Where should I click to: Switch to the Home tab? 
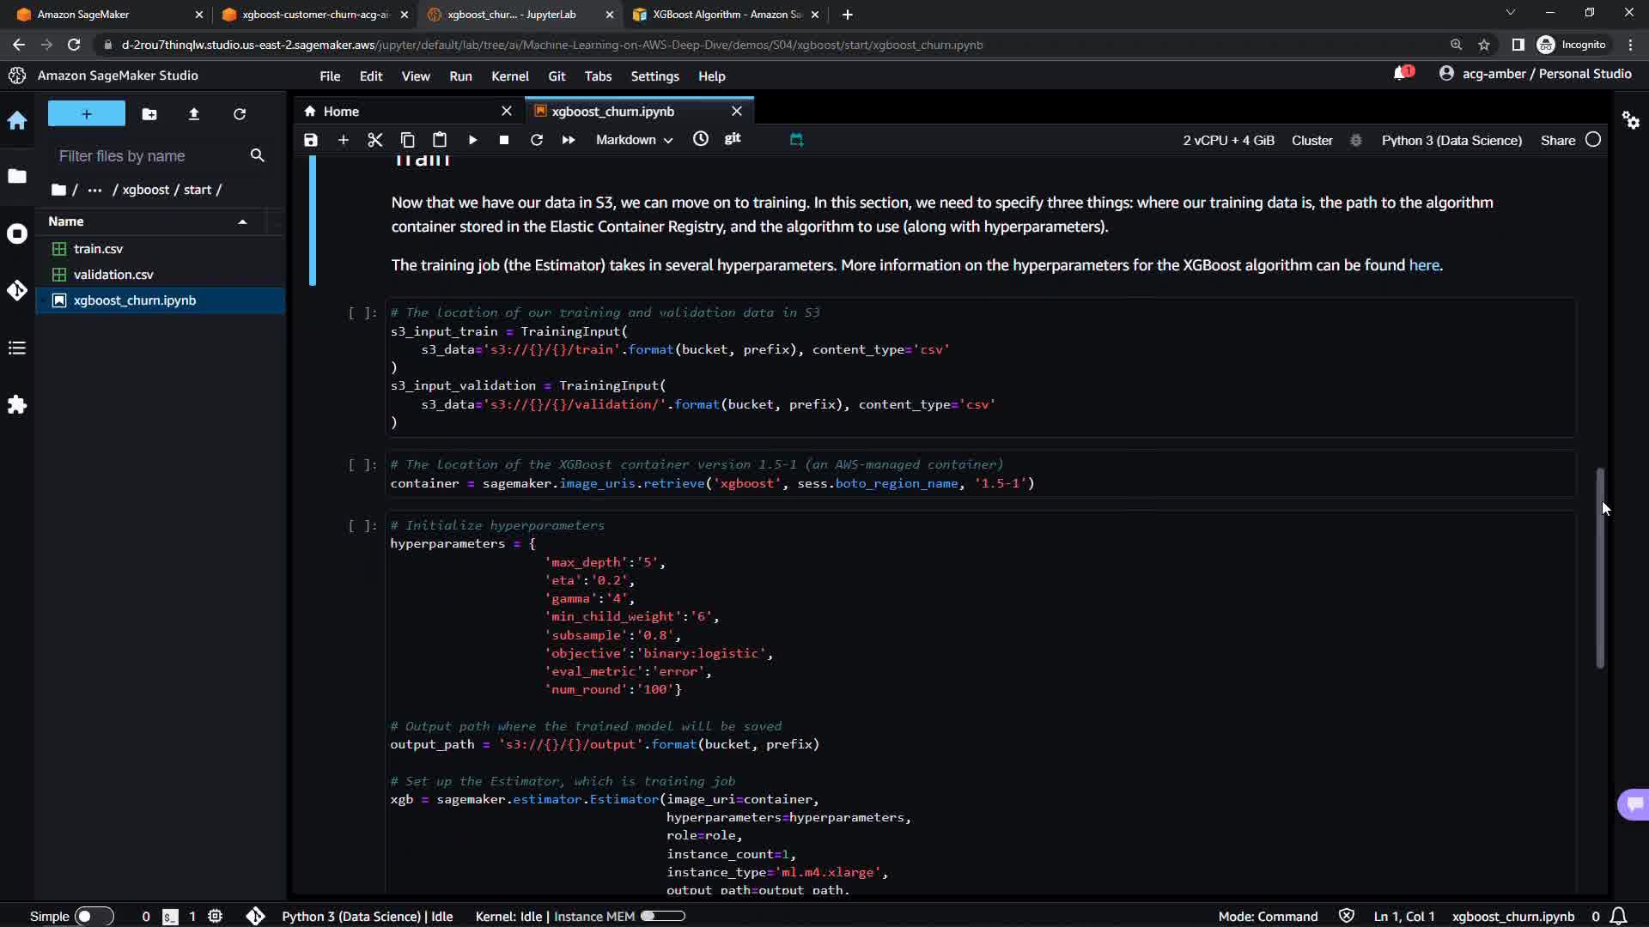point(341,112)
